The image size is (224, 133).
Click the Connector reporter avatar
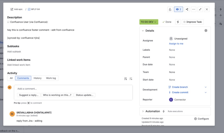click(x=171, y=100)
